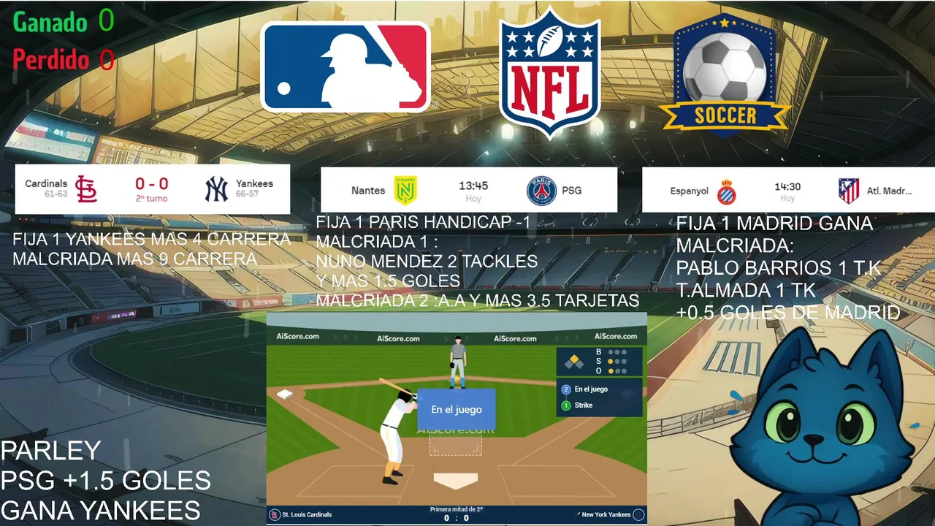Click '+0.5 GOLES DE MADRID' text
935x526 pixels.
tap(788, 313)
